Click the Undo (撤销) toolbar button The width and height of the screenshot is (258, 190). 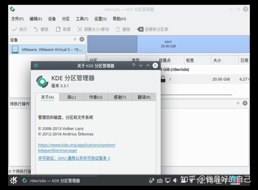coord(41,29)
